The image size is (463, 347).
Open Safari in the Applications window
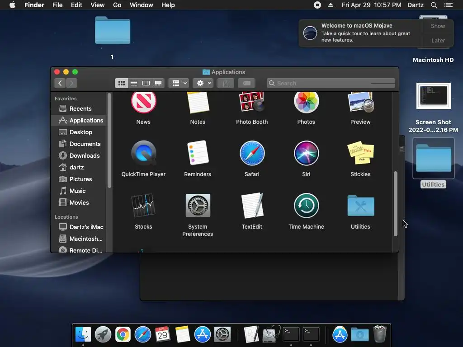[x=252, y=153]
